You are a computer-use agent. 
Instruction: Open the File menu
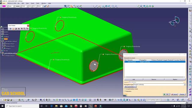pyautogui.click(x=19, y=3)
